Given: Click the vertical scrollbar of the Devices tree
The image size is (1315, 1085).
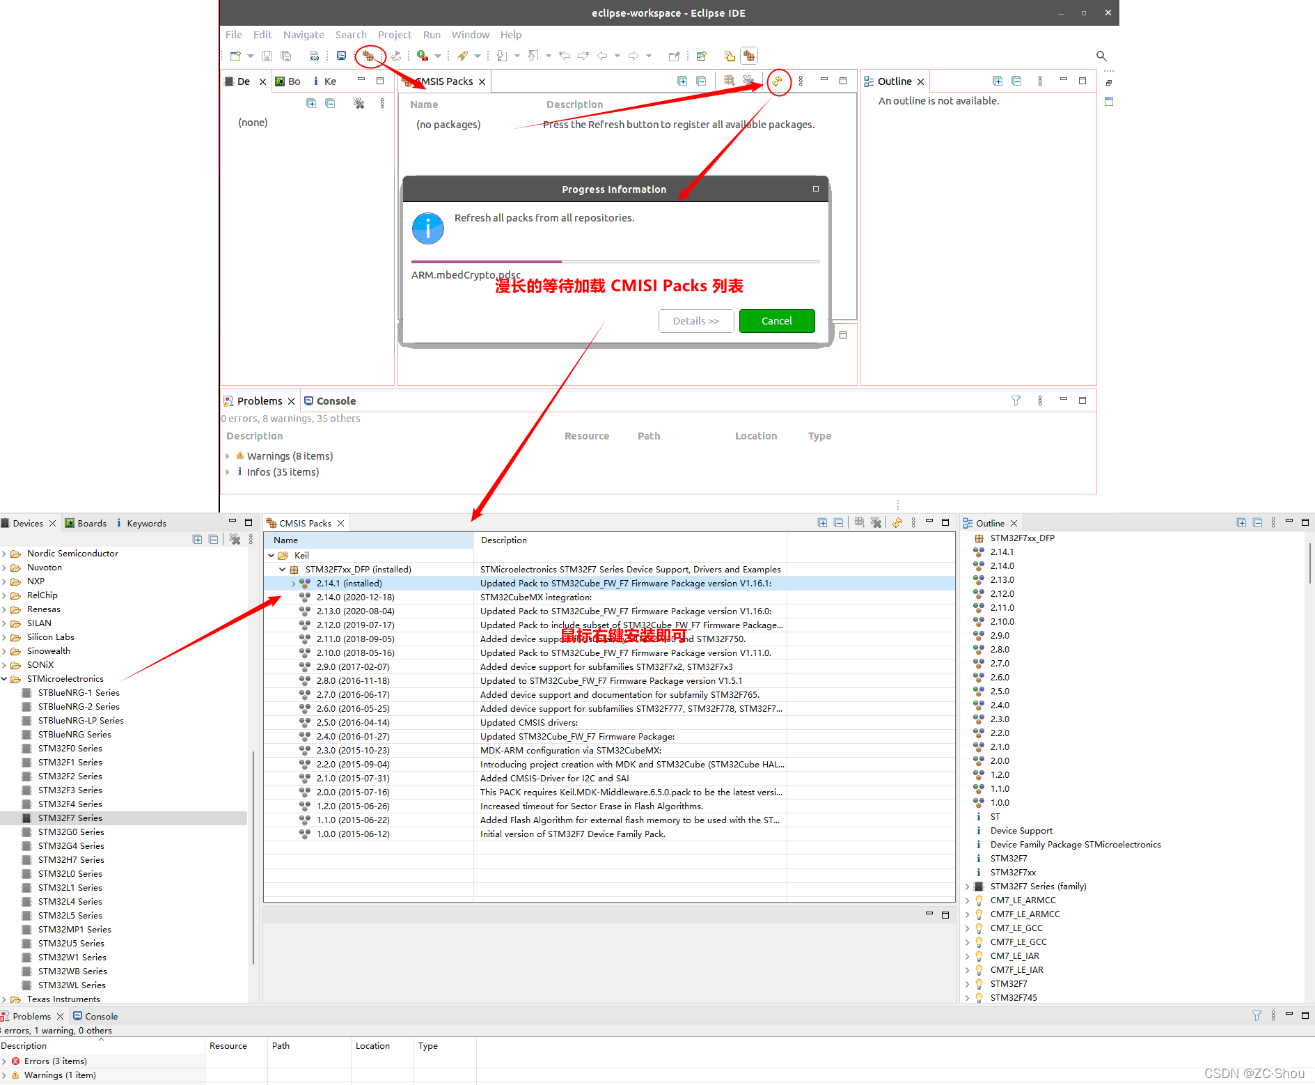Looking at the screenshot, I should [253, 857].
